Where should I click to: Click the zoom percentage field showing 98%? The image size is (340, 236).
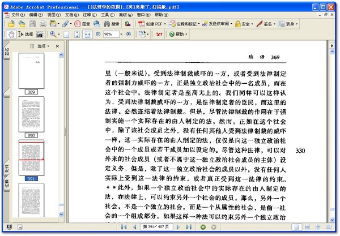click(111, 34)
